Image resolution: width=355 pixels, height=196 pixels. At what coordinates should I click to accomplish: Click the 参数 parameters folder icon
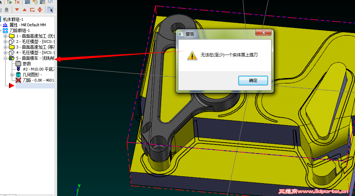coord(18,64)
